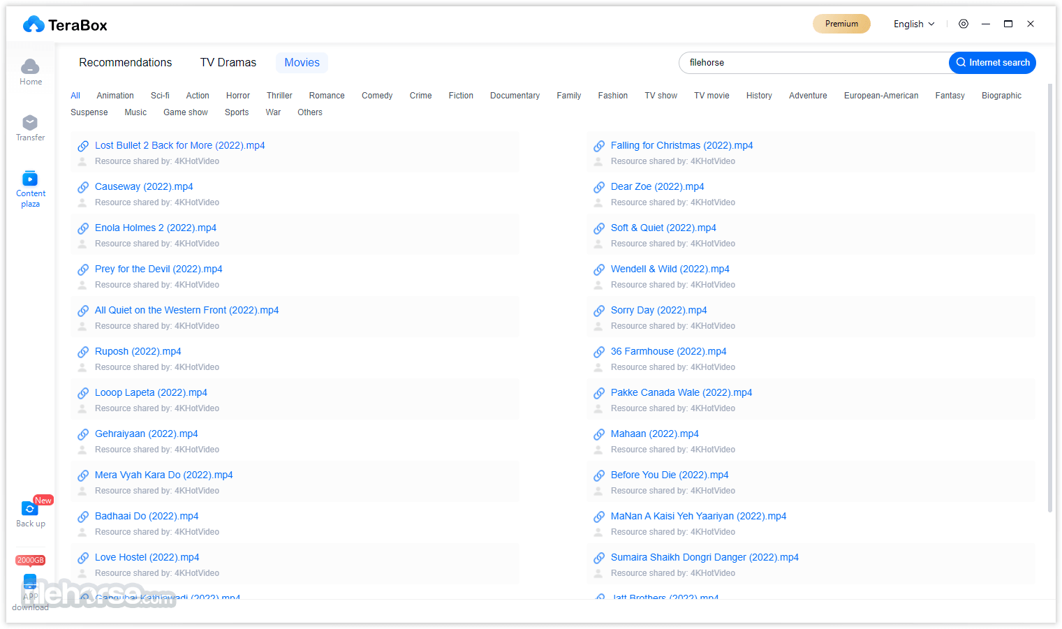Image resolution: width=1062 pixels, height=629 pixels.
Task: Open the settings gear icon
Action: point(964,24)
